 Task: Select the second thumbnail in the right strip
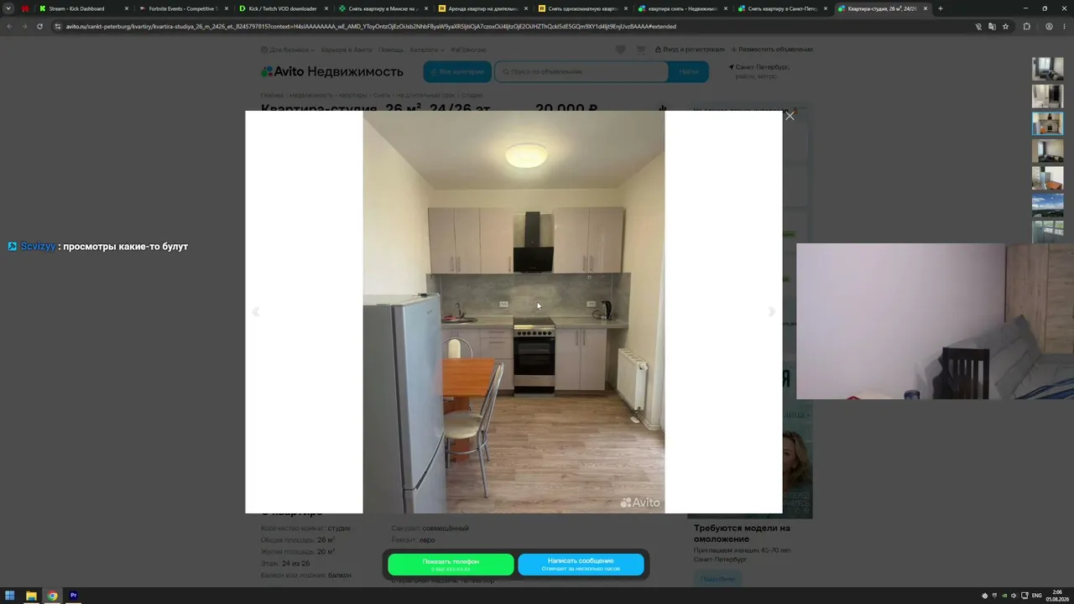1047,96
